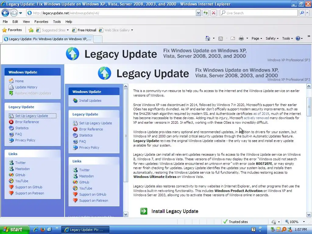312x234 pixels.
Task: Click the Privacy Policy icon in inner sidebar
Action: coord(75,147)
